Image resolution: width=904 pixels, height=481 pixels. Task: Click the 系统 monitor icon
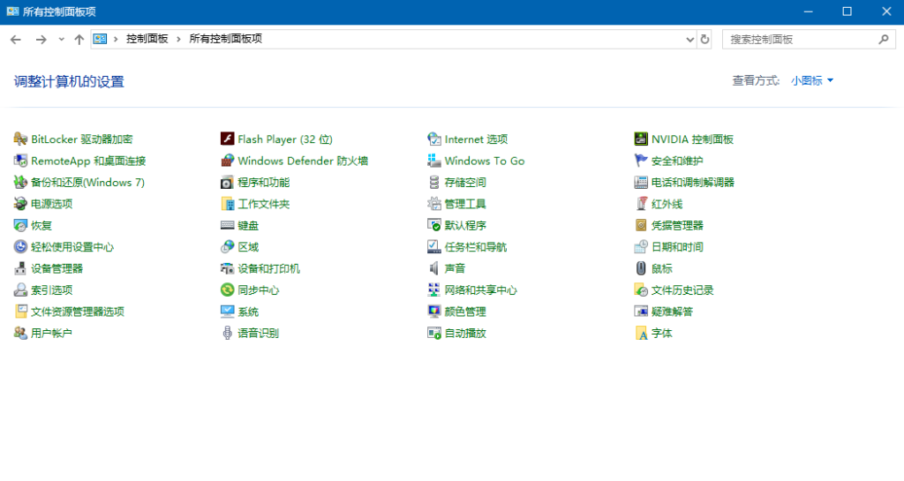(x=227, y=312)
